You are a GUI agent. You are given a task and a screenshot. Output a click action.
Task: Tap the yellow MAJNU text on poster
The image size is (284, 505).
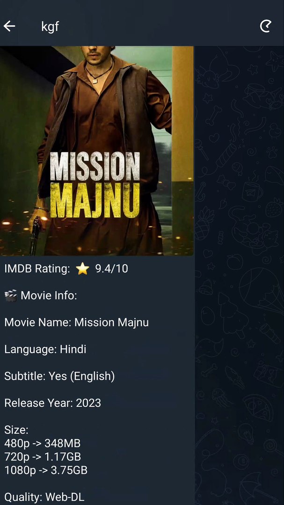pos(95,200)
